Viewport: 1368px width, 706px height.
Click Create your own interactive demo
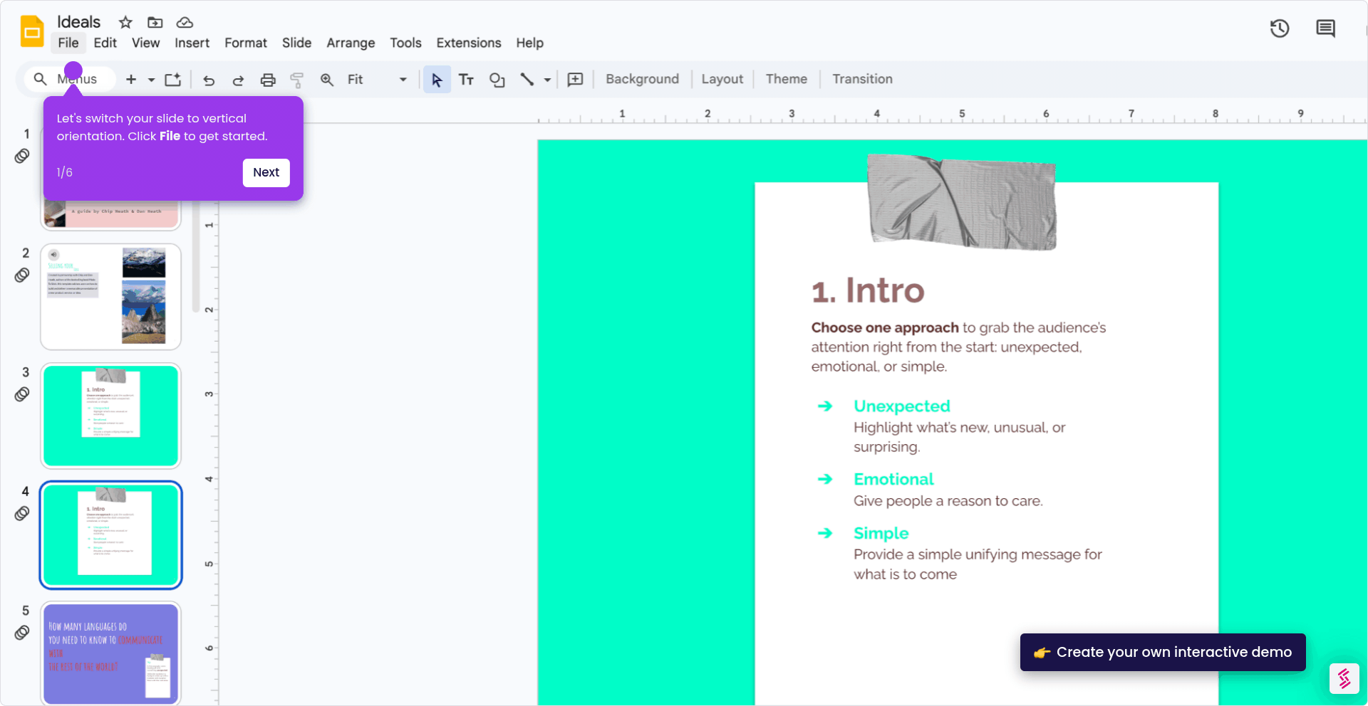[1163, 652]
